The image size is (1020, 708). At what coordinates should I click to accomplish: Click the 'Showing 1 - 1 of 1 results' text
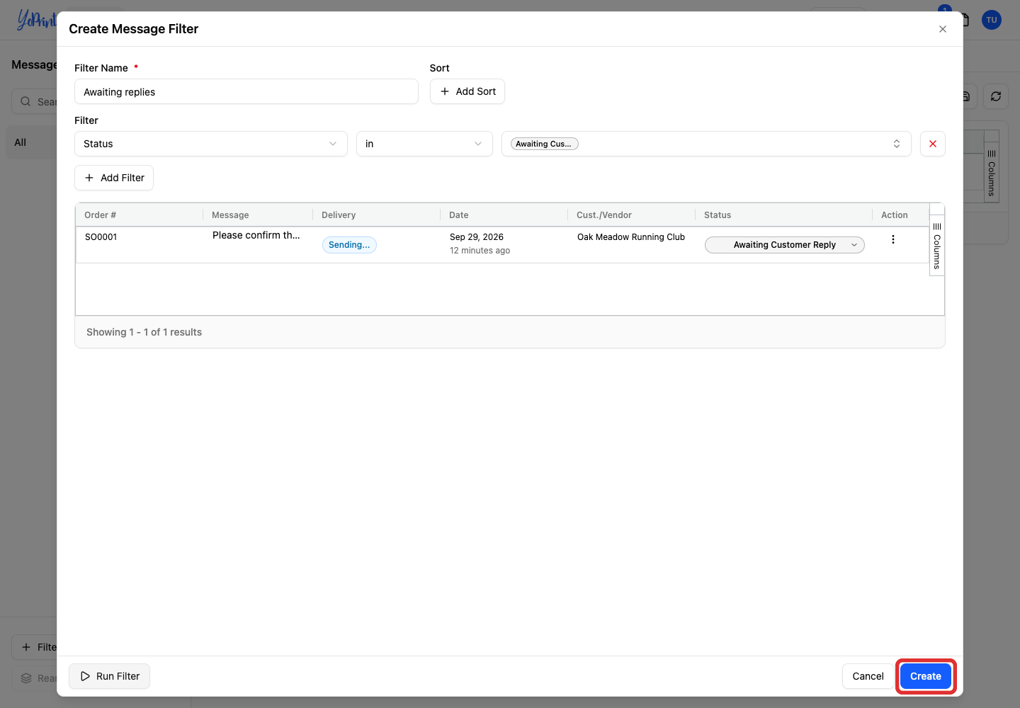point(144,332)
